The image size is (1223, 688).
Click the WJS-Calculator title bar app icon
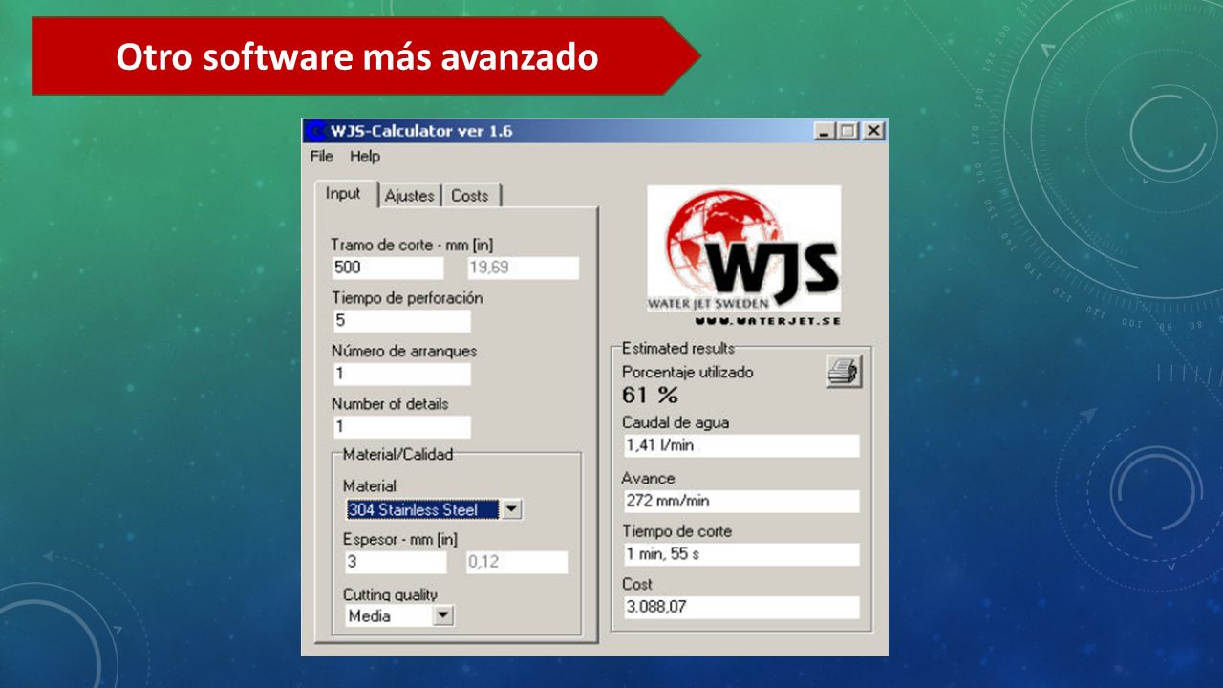315,131
